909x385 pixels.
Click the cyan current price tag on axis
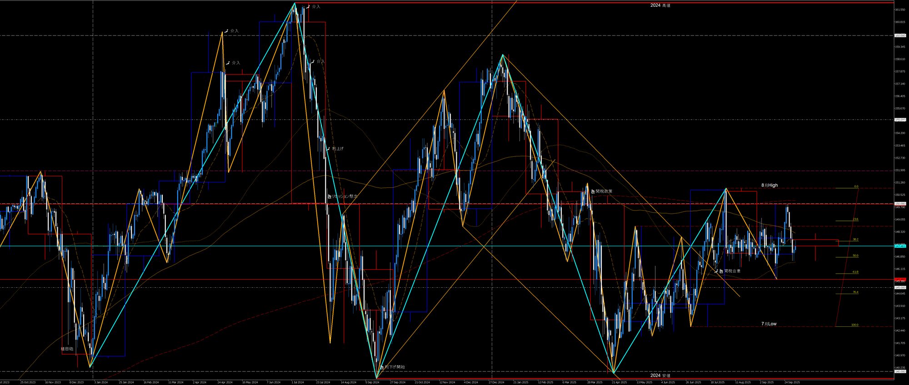900,246
